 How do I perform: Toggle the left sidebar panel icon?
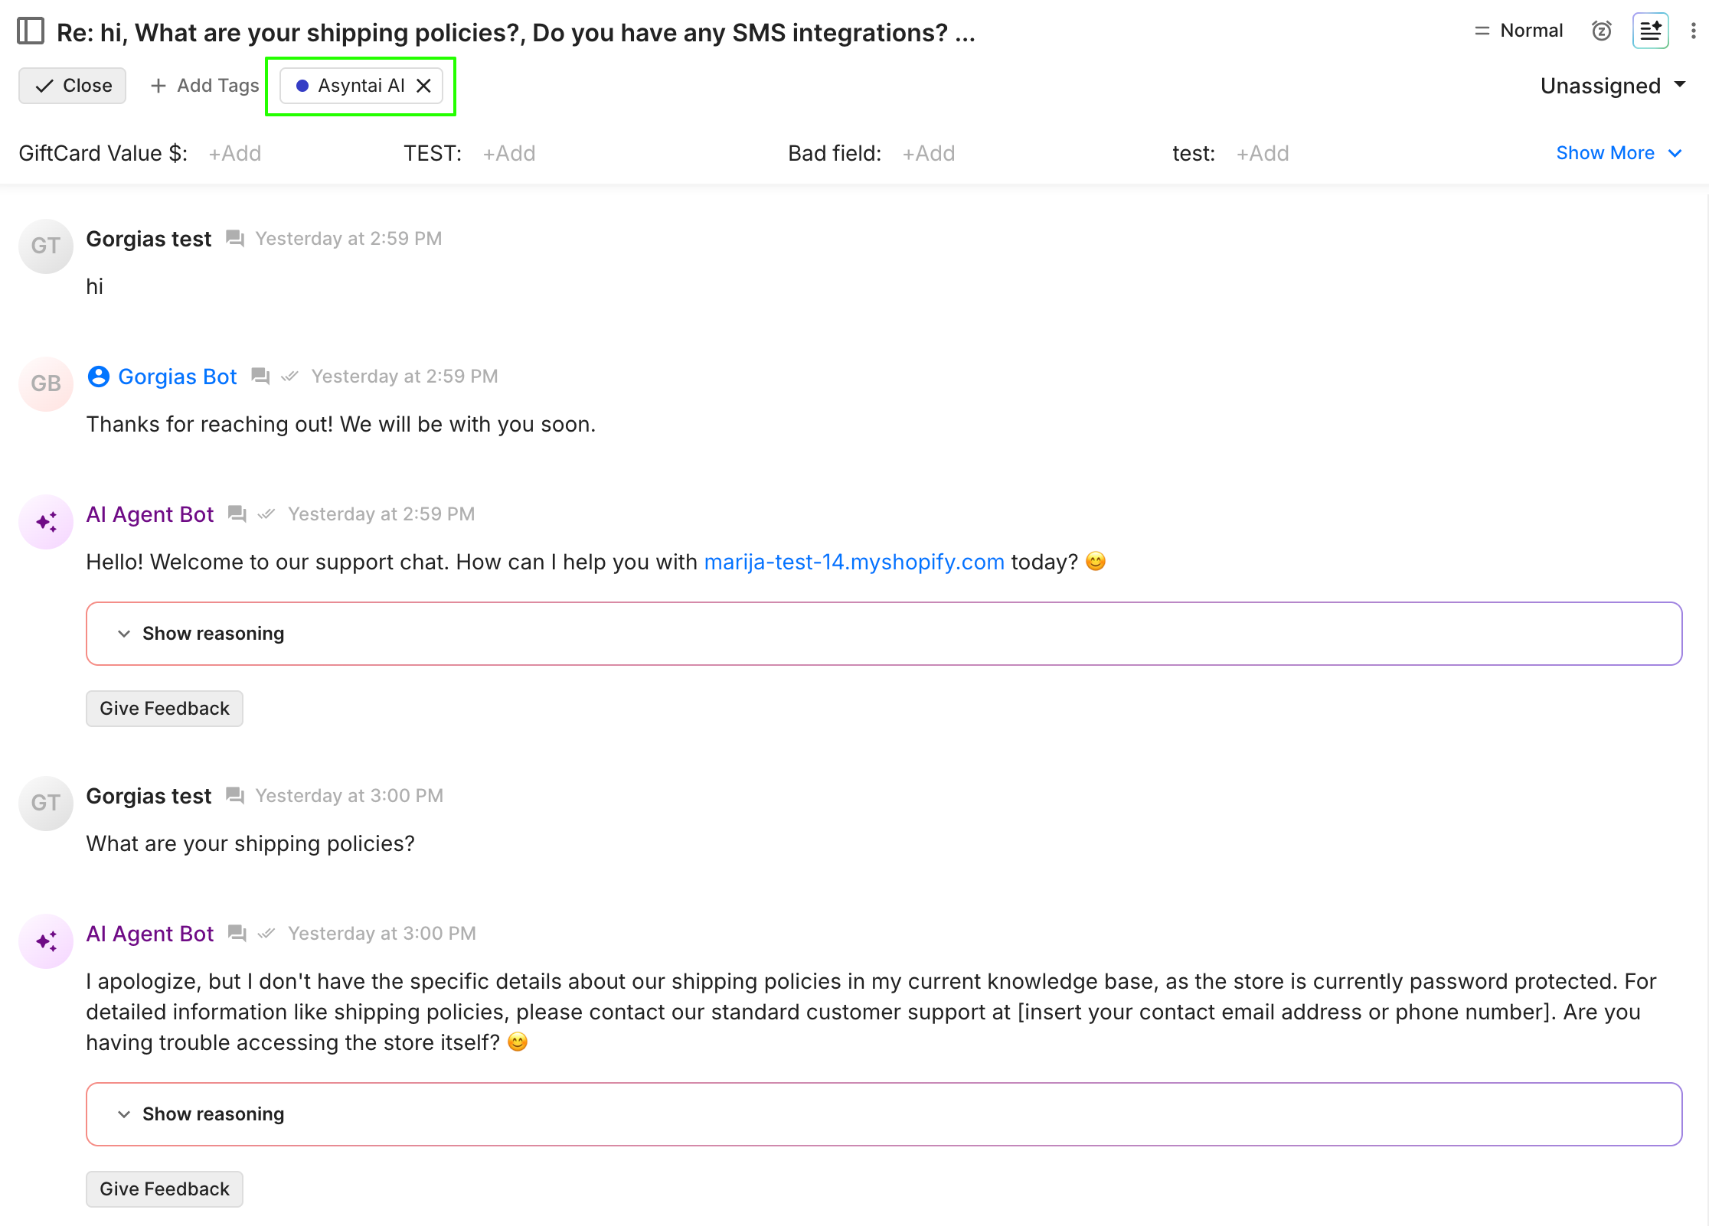(x=31, y=31)
